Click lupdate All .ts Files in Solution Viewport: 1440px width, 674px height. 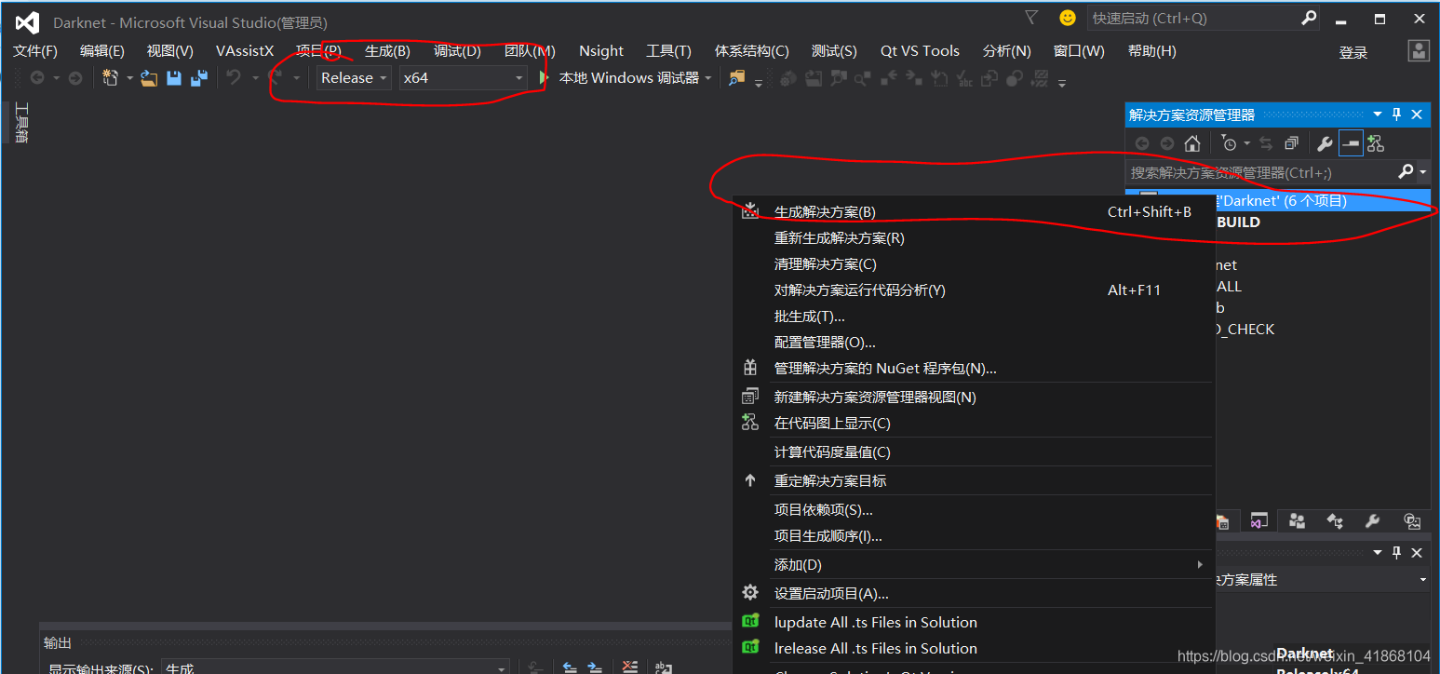[973, 623]
